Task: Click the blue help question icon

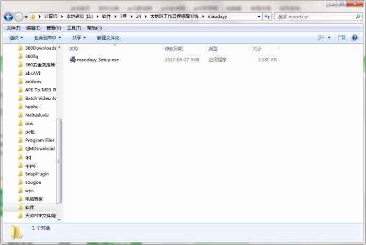Action: coord(354,37)
